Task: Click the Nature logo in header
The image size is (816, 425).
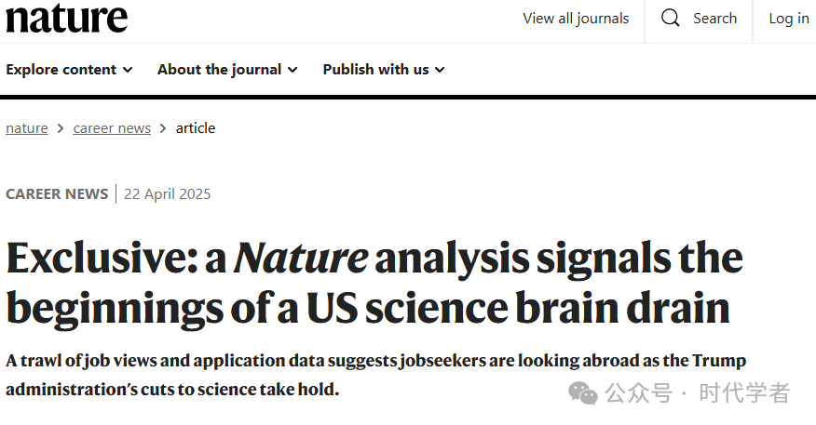Action: (x=67, y=19)
